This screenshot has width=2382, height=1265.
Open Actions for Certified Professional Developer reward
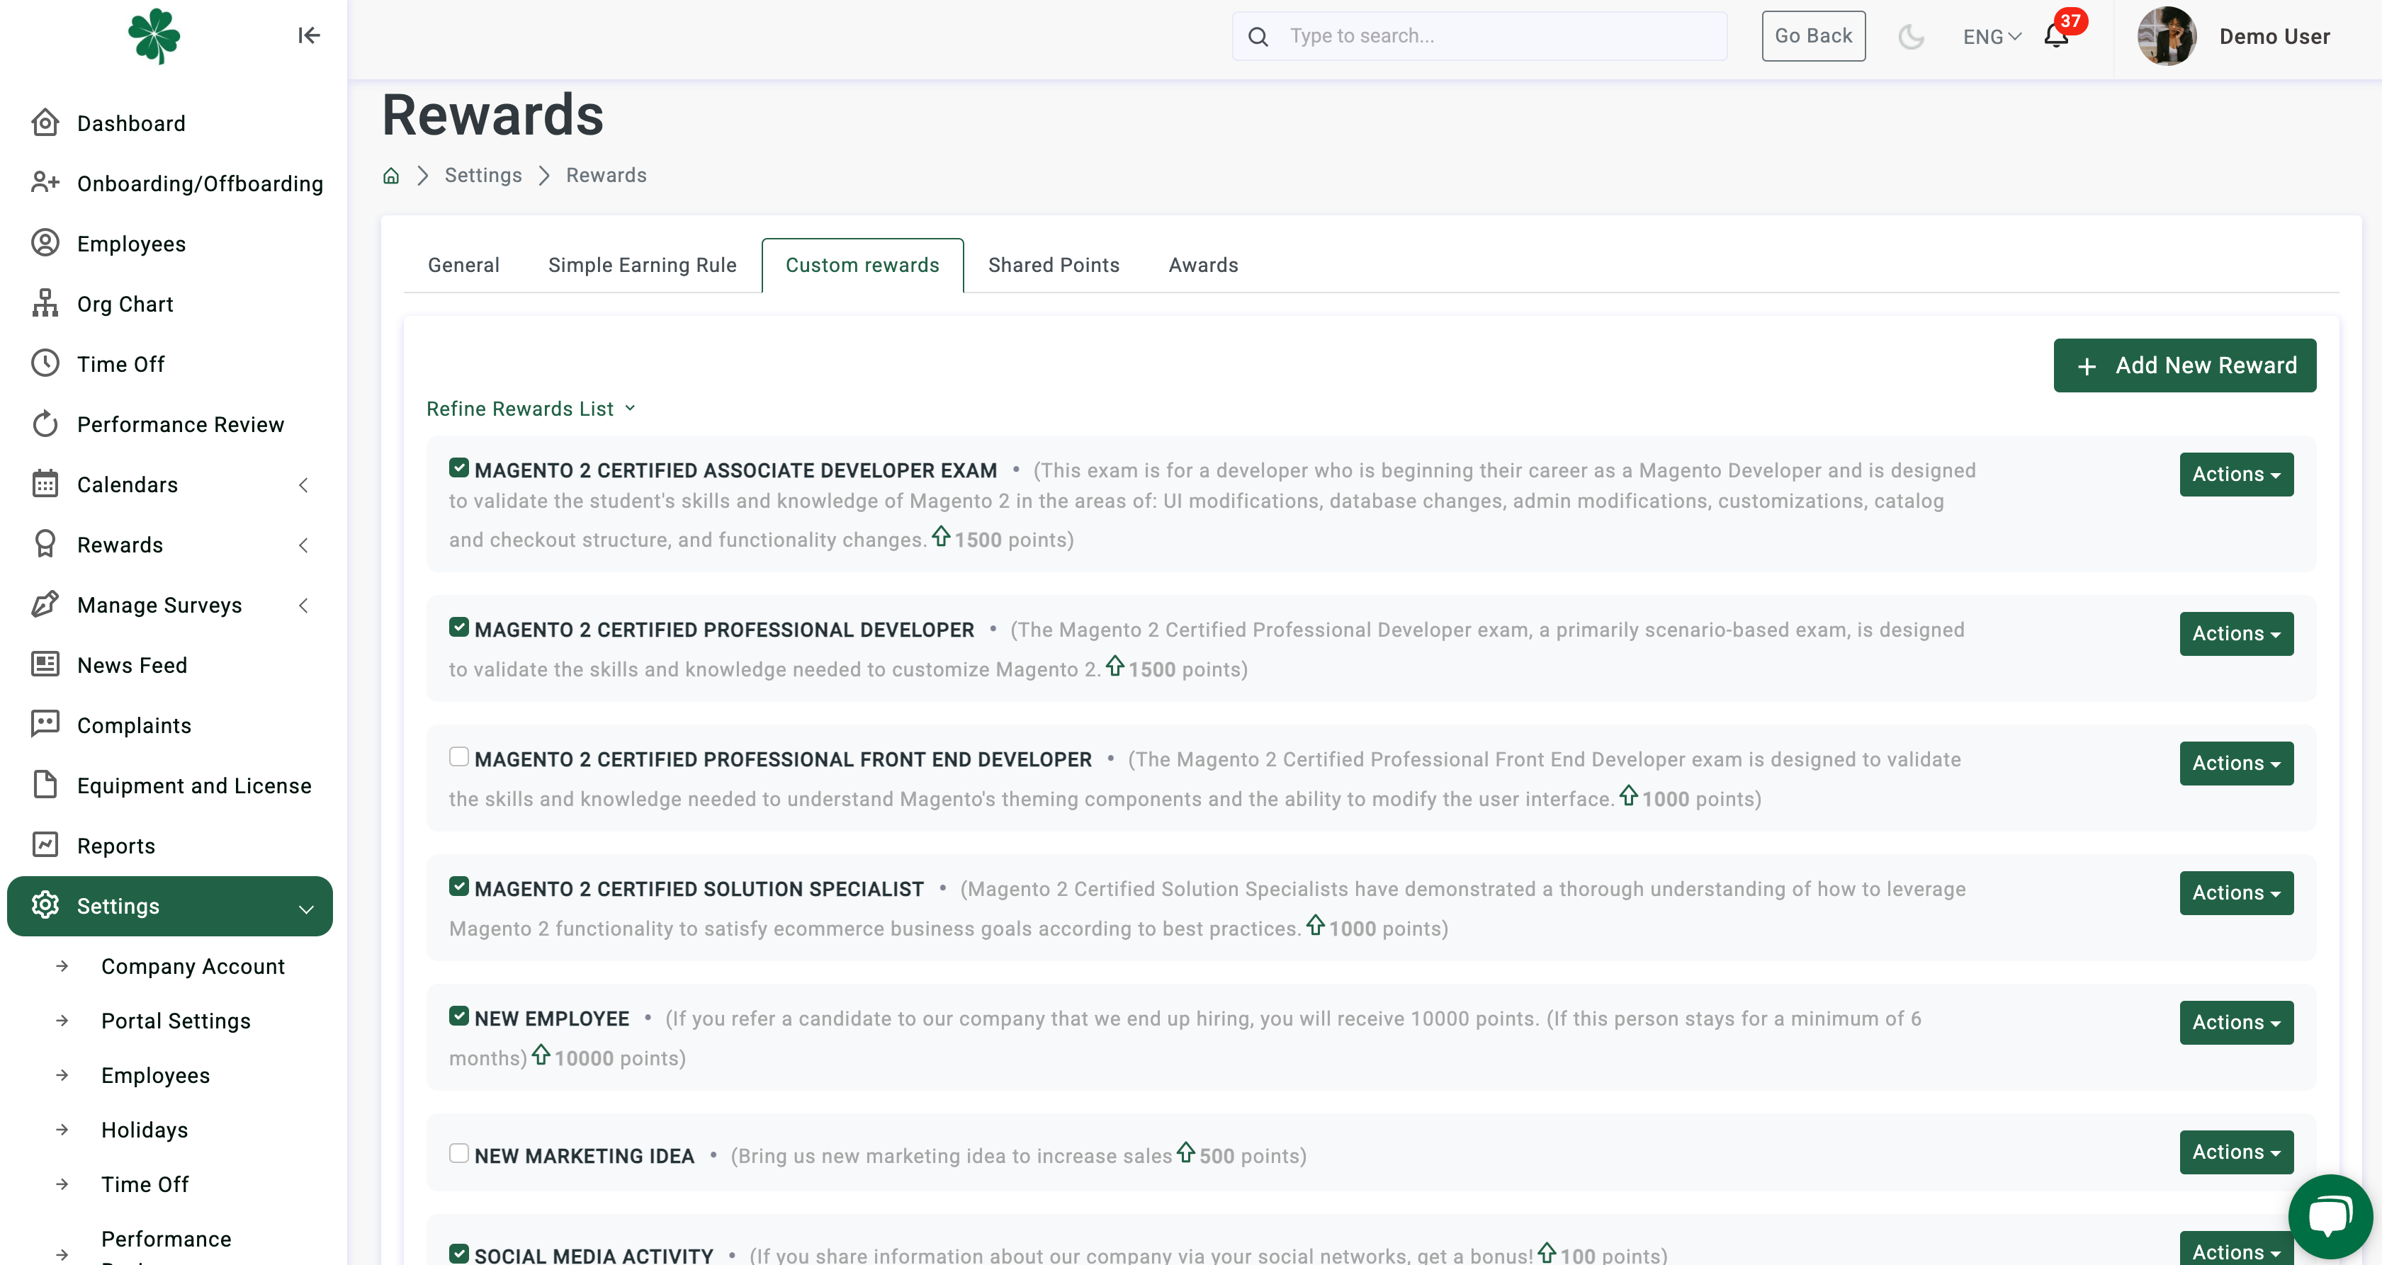2236,633
